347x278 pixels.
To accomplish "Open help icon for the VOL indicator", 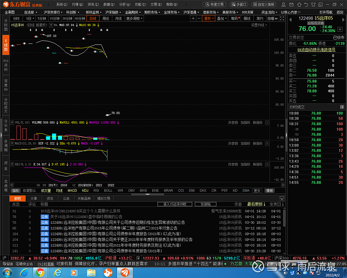I will (12, 122).
